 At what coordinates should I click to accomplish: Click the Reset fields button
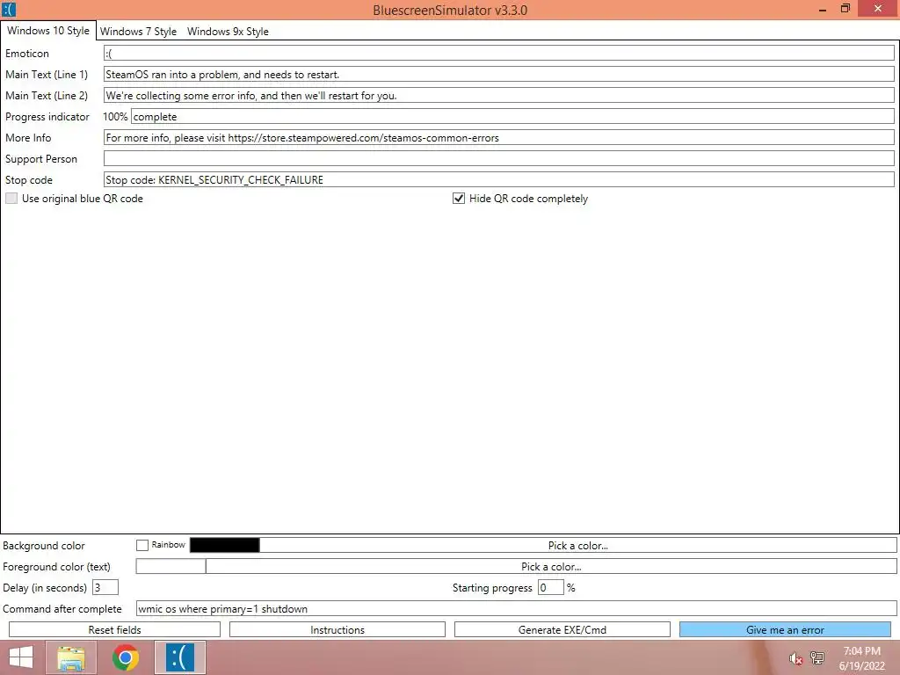(x=114, y=629)
